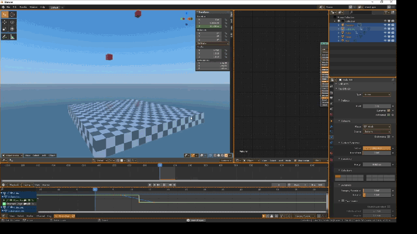
Task: Hide the Plane object in outliner
Action: coord(385,36)
